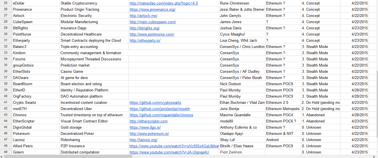Select row header 25

click(6, 3)
